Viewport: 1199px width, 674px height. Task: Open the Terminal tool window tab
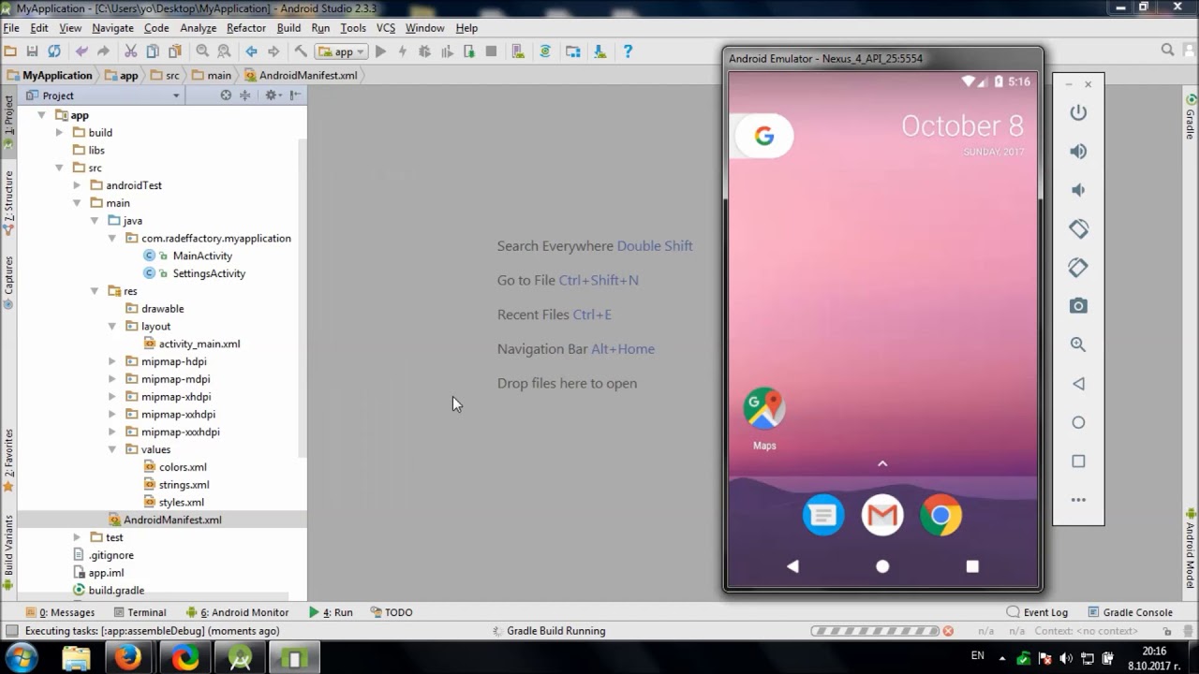[x=140, y=612]
